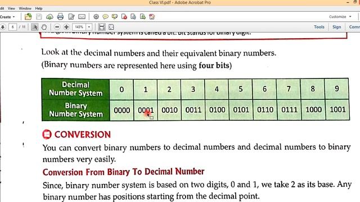
Task: Click binary value 0111 cell
Action: (x=289, y=110)
